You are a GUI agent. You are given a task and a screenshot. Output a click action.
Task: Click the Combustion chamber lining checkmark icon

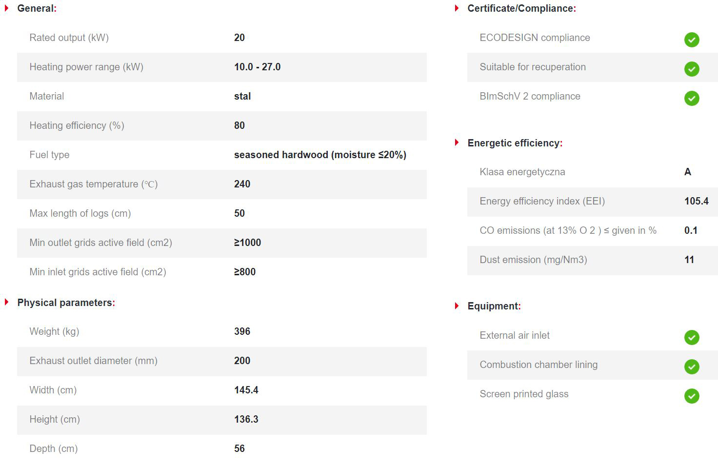[691, 367]
